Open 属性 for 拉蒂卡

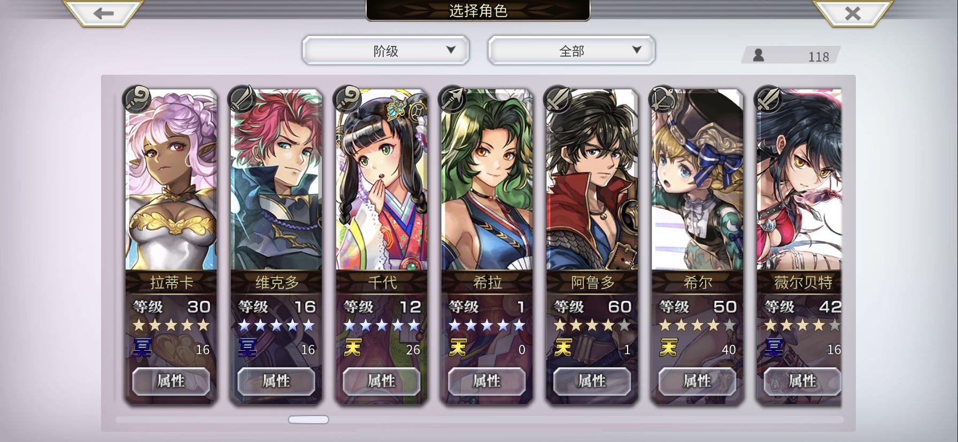[171, 381]
